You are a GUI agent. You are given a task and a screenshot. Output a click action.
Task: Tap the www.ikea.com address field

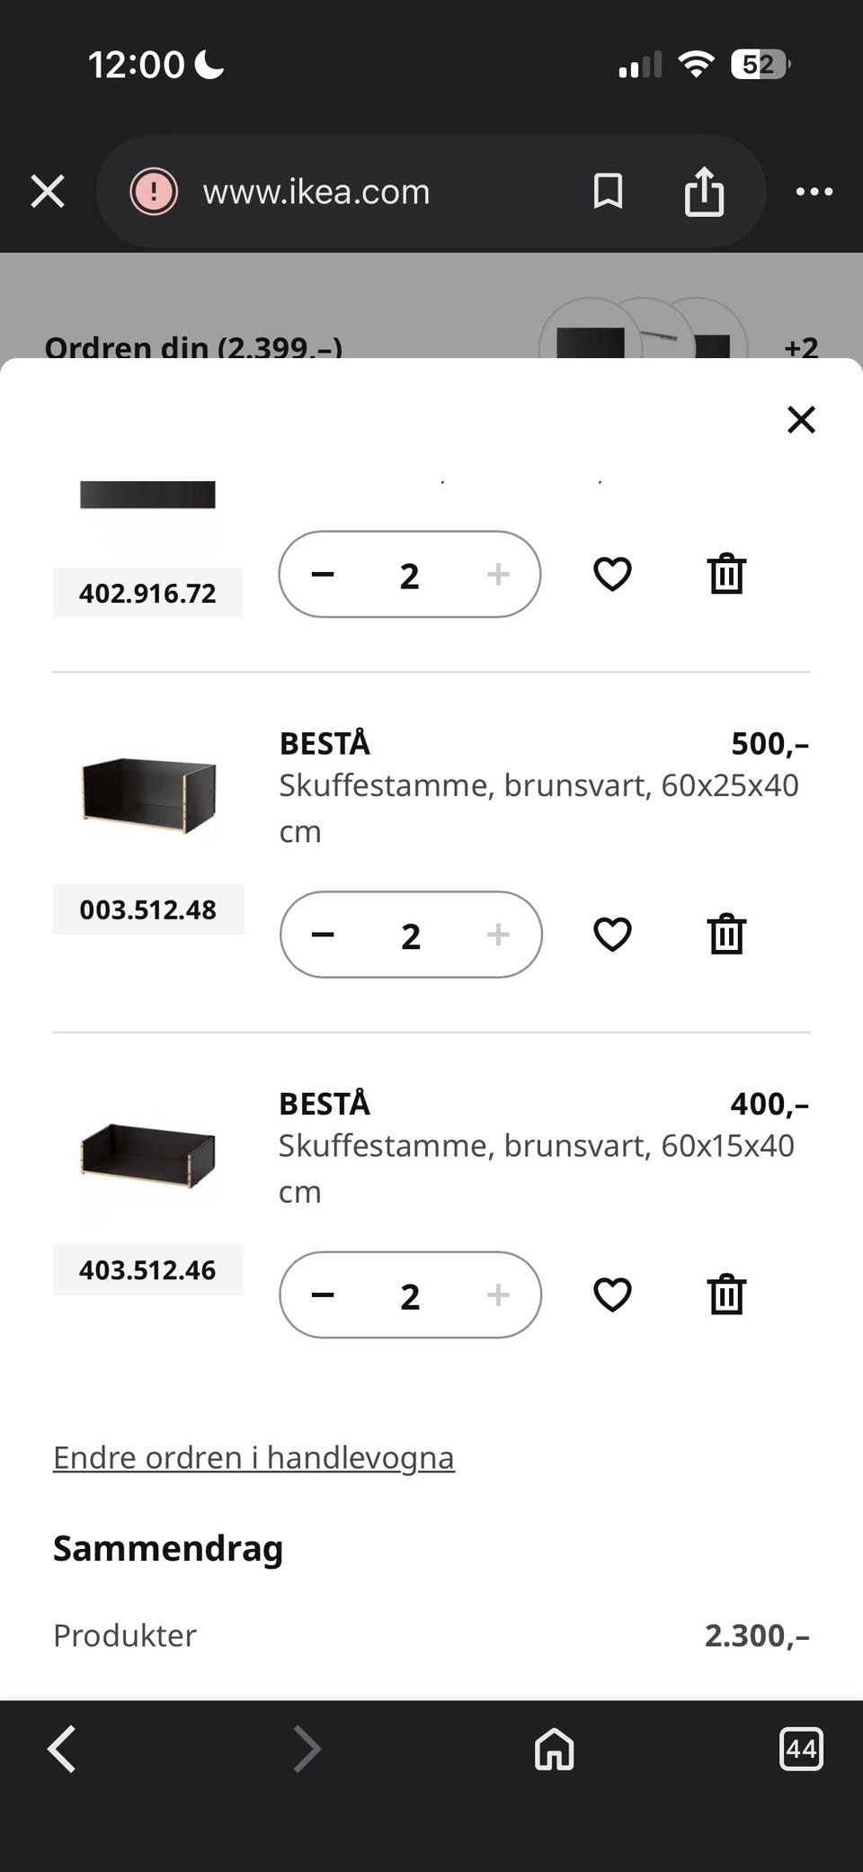[316, 192]
